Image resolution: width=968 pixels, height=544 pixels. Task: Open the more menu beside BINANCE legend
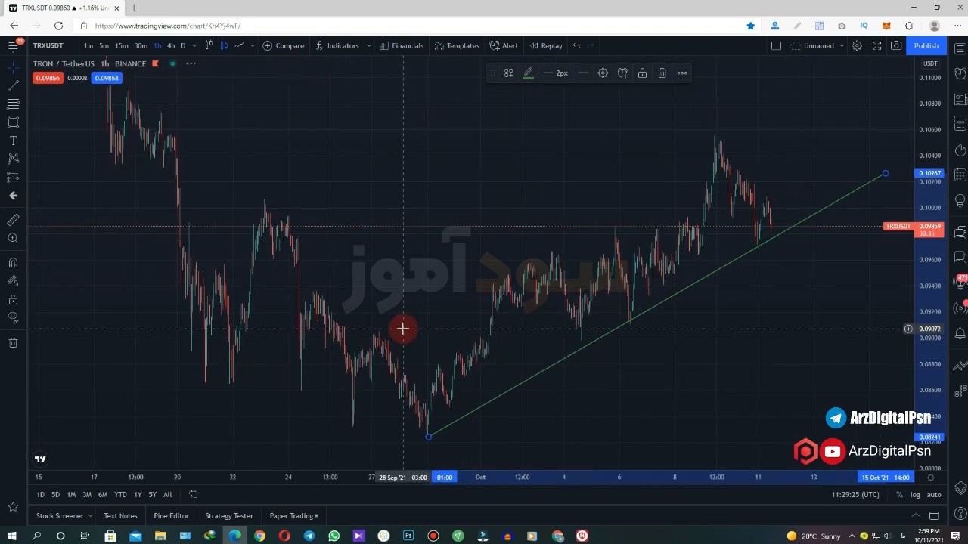pyautogui.click(x=191, y=63)
